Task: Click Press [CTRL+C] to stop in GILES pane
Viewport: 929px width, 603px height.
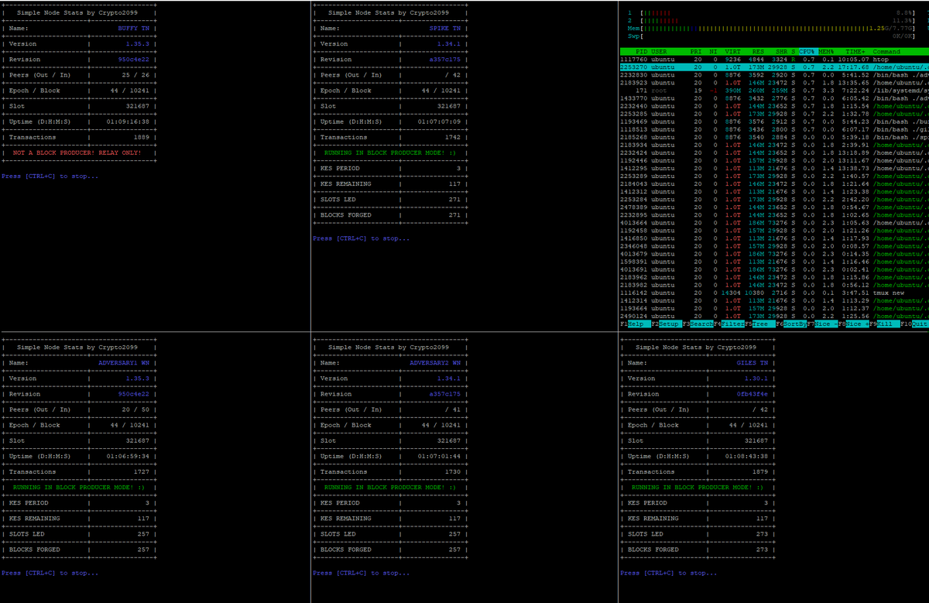Action: [668, 573]
